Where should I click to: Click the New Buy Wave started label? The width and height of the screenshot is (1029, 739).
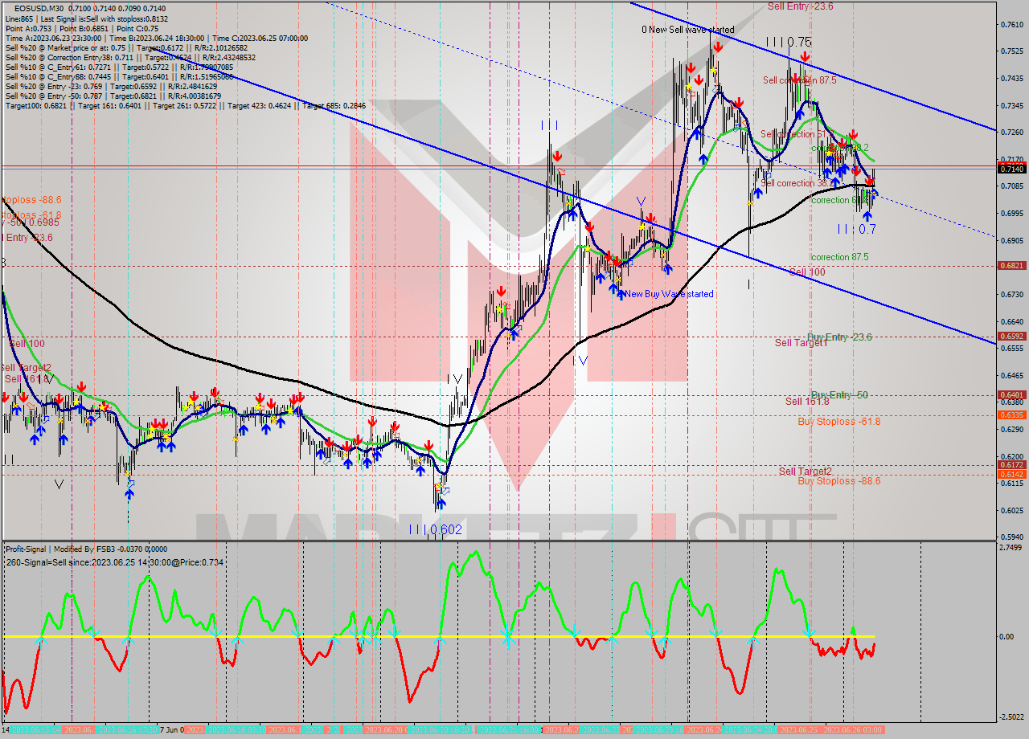(669, 294)
